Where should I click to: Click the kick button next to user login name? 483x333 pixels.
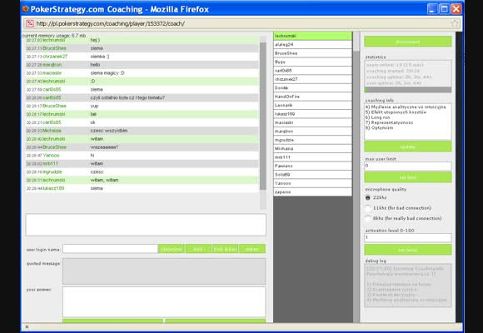(198, 249)
